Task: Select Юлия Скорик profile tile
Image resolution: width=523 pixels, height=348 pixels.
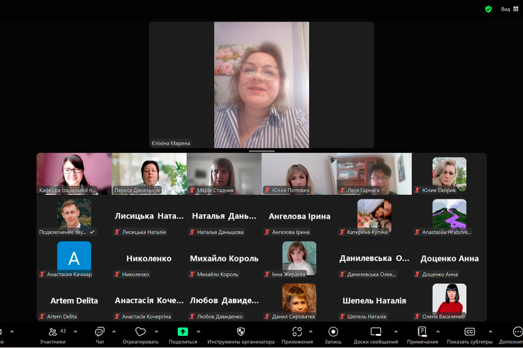Action: (449, 174)
